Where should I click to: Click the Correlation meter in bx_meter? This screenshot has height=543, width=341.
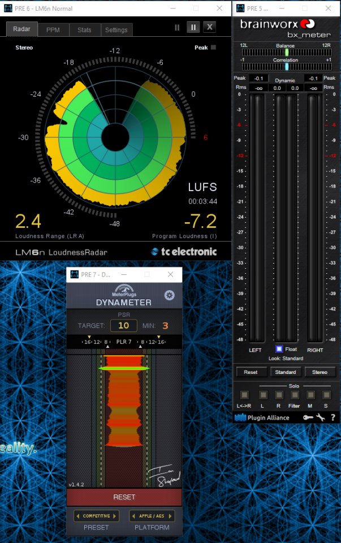(287, 67)
